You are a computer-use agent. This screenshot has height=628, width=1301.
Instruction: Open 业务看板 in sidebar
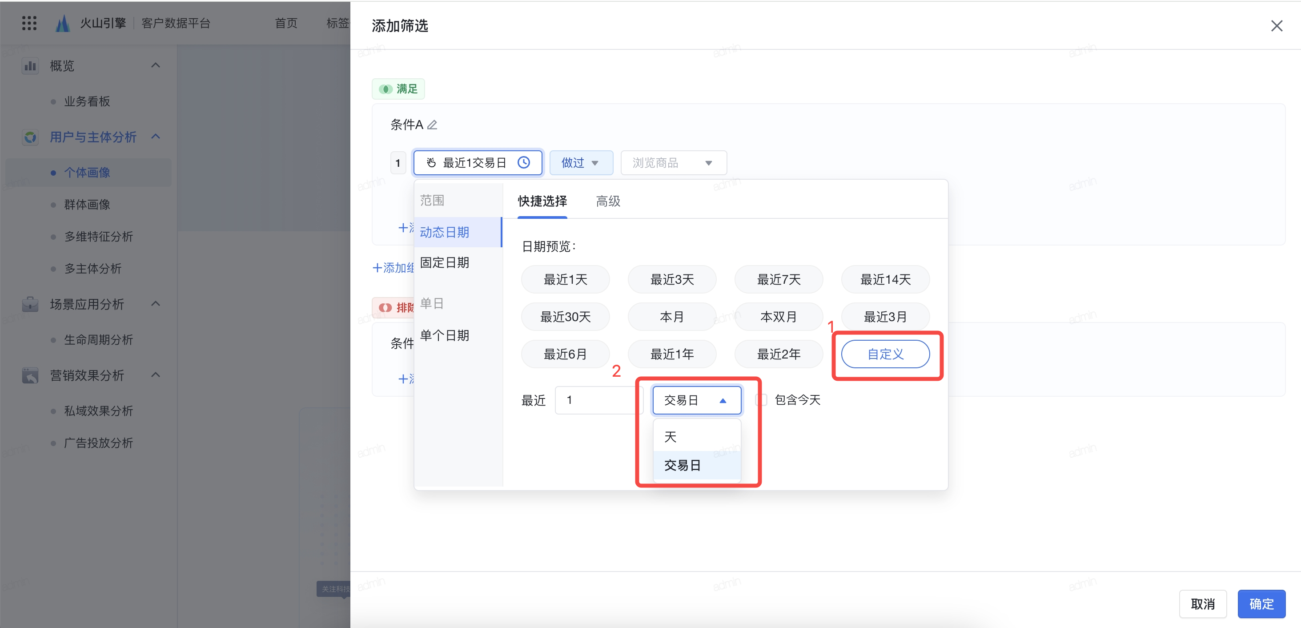pos(87,101)
